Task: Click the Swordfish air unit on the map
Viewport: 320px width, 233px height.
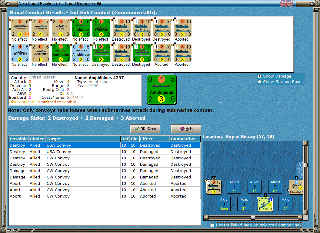Action: tap(296, 187)
